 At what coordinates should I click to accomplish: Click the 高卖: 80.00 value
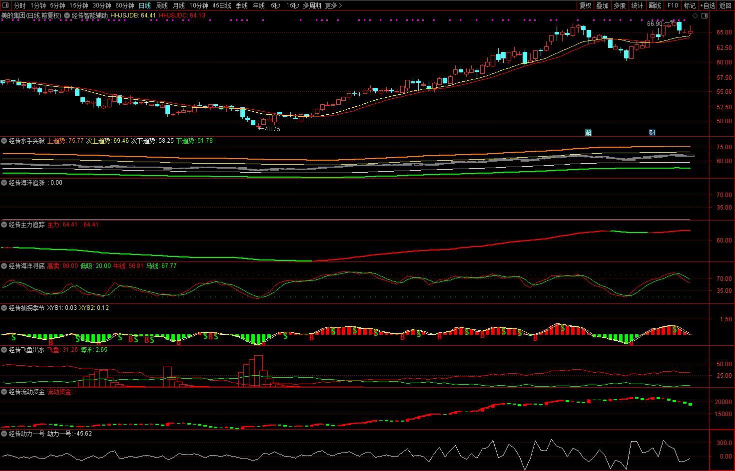click(x=62, y=266)
